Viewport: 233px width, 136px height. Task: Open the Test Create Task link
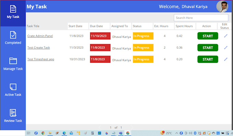coord(39,48)
